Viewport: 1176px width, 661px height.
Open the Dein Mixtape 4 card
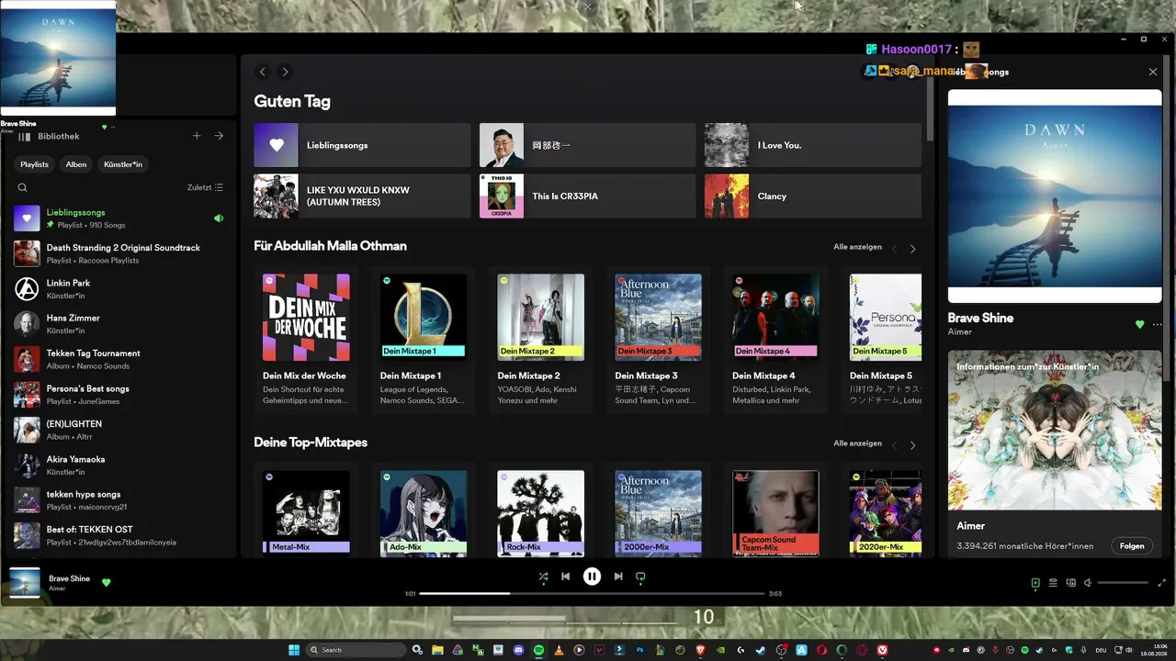click(x=775, y=340)
